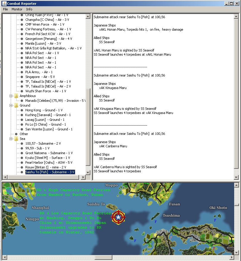Click the red target combat marker on map
Image resolution: width=241 pixels, height=261 pixels.
(118, 217)
